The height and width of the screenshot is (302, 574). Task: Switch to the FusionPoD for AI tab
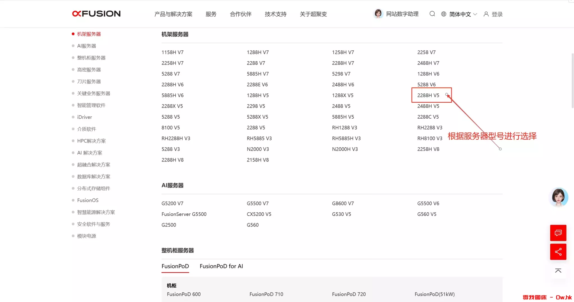[x=221, y=266]
